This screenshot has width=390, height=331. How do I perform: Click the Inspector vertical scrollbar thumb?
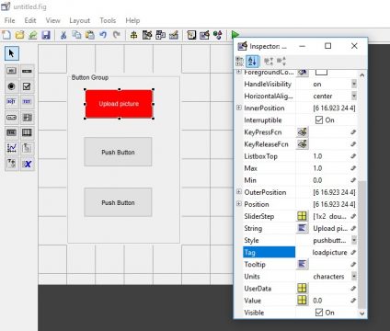tap(362, 245)
